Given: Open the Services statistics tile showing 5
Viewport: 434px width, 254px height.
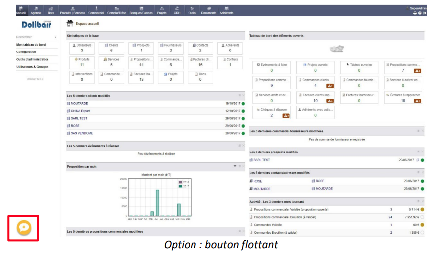Looking at the screenshot, I should pyautogui.click(x=111, y=62).
